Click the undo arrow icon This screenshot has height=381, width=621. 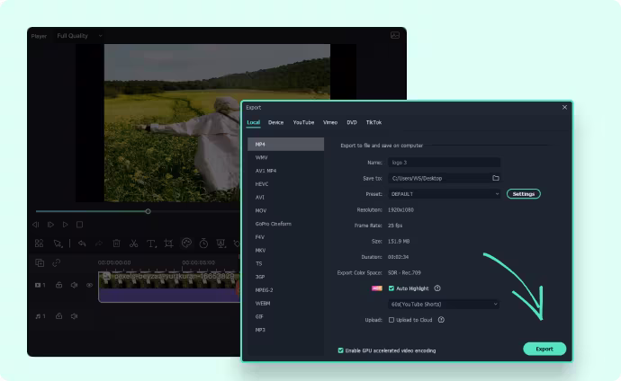pos(82,244)
